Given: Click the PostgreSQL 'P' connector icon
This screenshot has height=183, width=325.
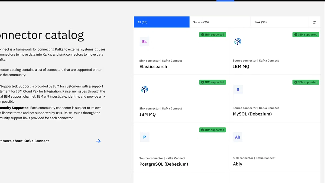Looking at the screenshot, I should coord(144,137).
